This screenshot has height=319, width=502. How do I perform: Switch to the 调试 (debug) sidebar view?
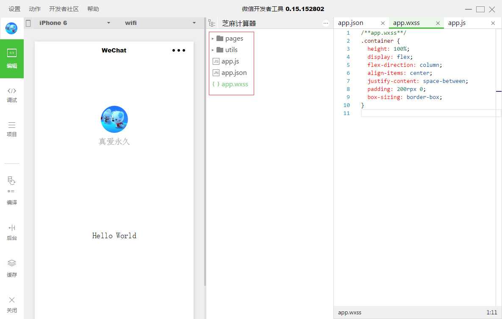pos(12,95)
